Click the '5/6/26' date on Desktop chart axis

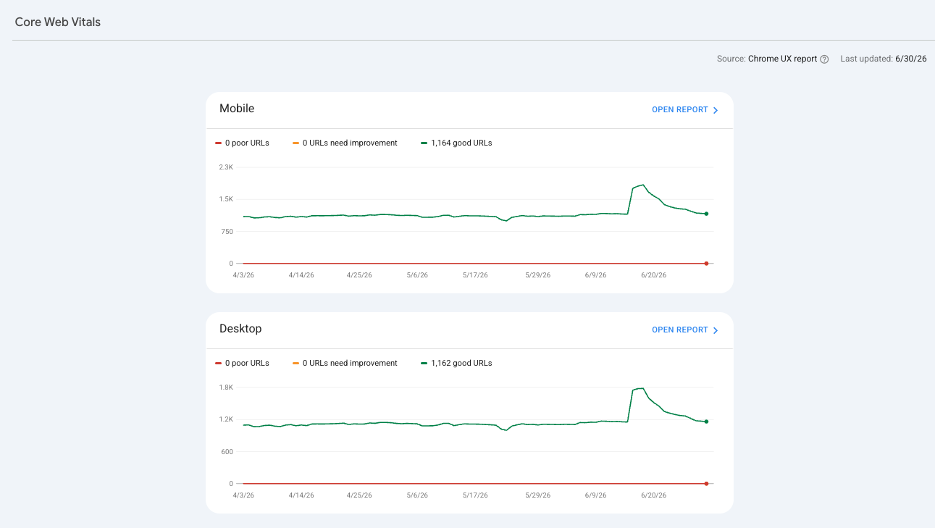pos(417,495)
